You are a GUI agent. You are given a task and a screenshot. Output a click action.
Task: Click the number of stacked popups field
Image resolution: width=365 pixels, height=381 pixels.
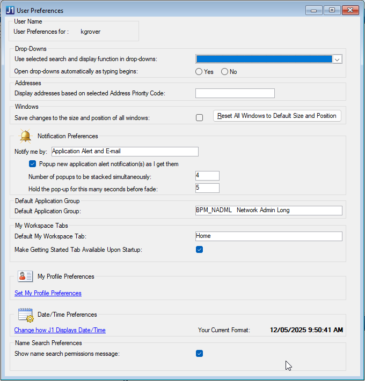coord(207,176)
